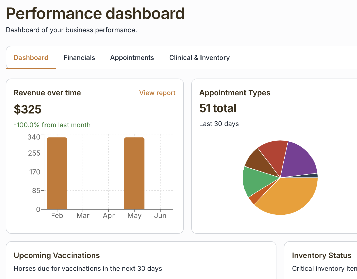
Task: Select the brown pie chart slice
Action: [258, 161]
